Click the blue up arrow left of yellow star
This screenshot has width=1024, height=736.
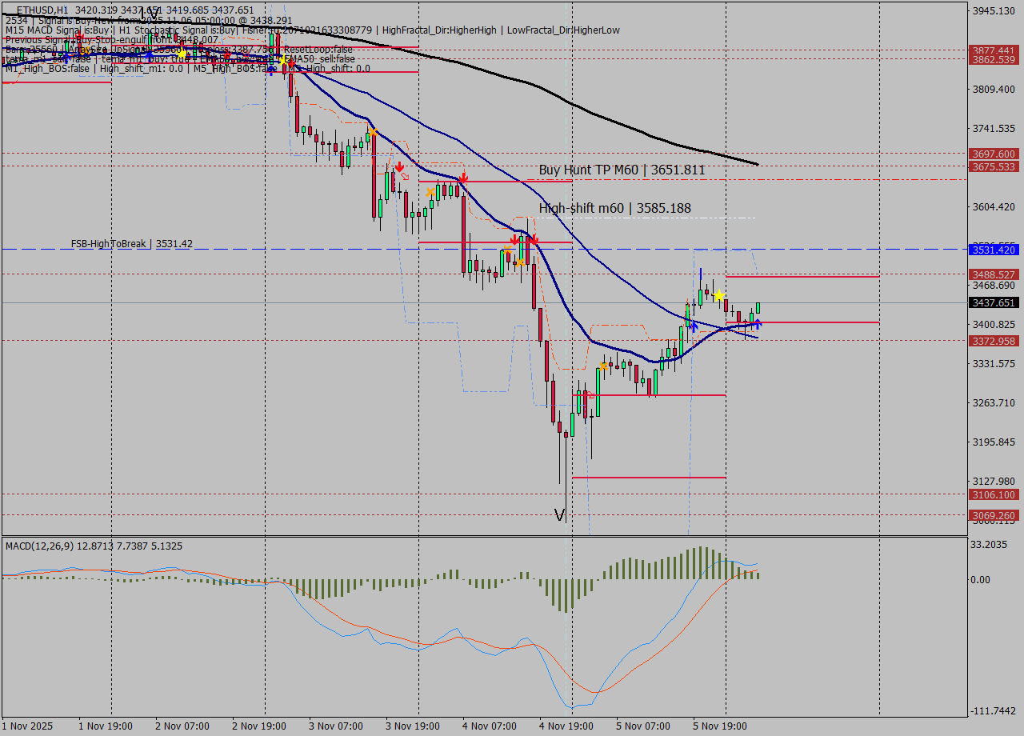coord(693,326)
